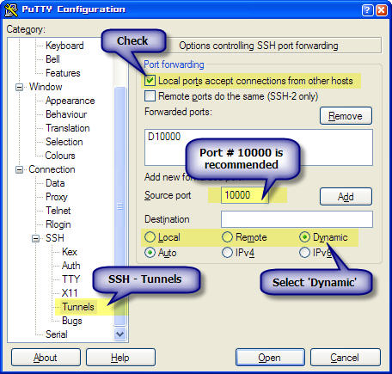Click the Destination input field
392x374 pixels.
click(x=297, y=219)
